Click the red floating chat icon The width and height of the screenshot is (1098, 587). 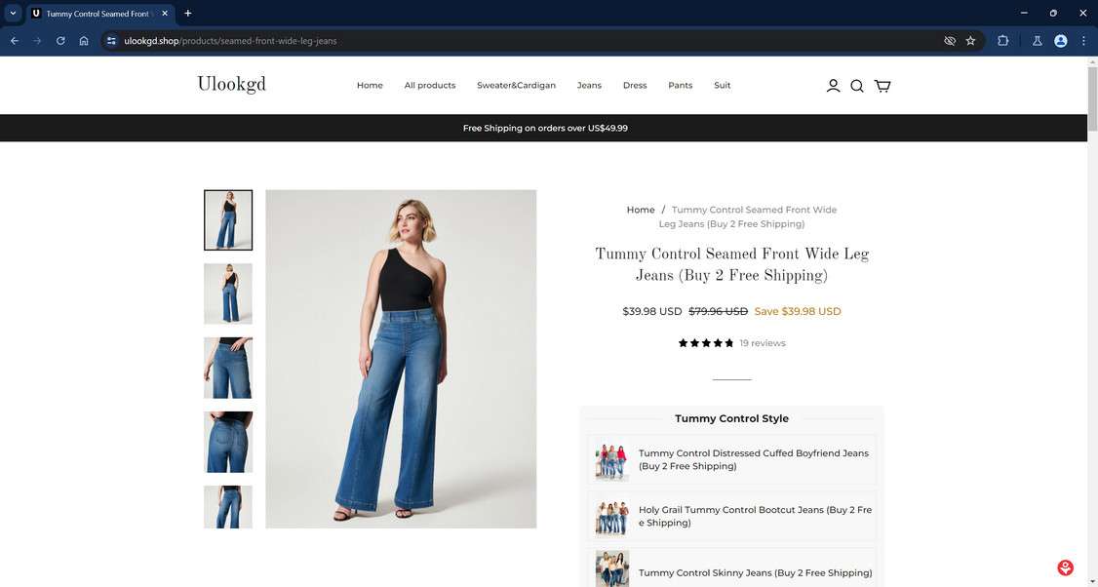[x=1065, y=567]
